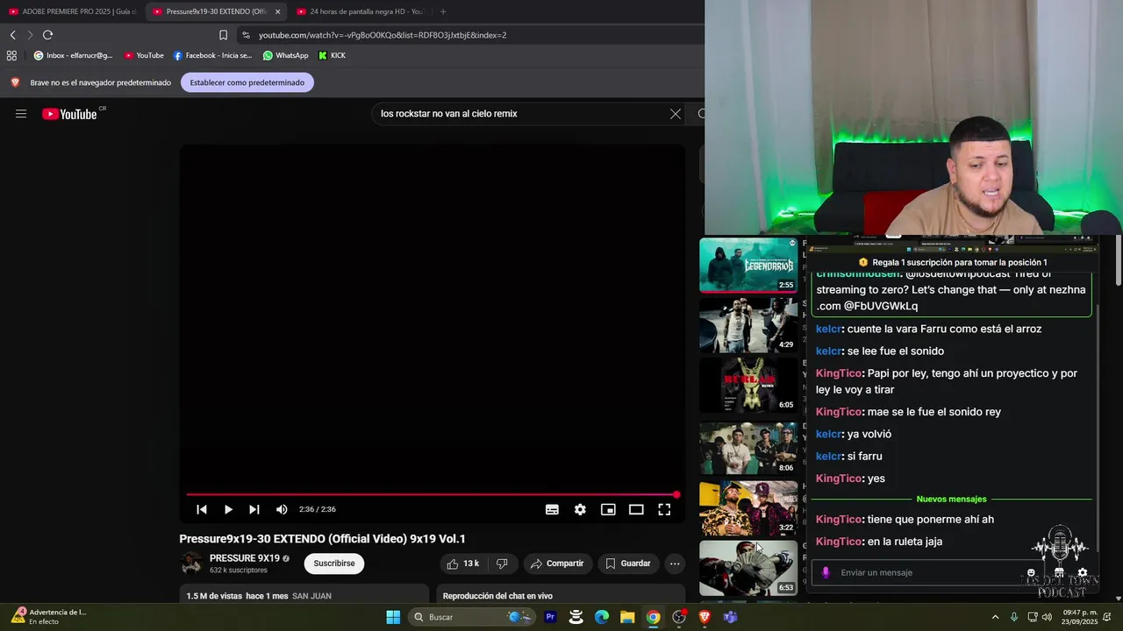The width and height of the screenshot is (1123, 631).
Task: Click the YouTube search input field
Action: coord(522,114)
